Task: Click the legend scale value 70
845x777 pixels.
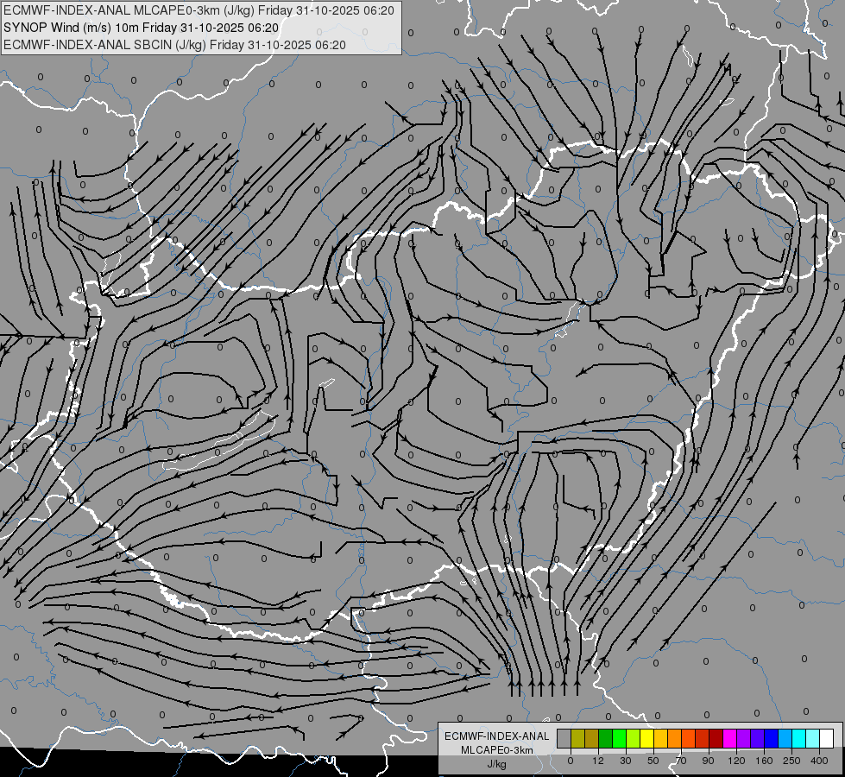Action: click(681, 761)
